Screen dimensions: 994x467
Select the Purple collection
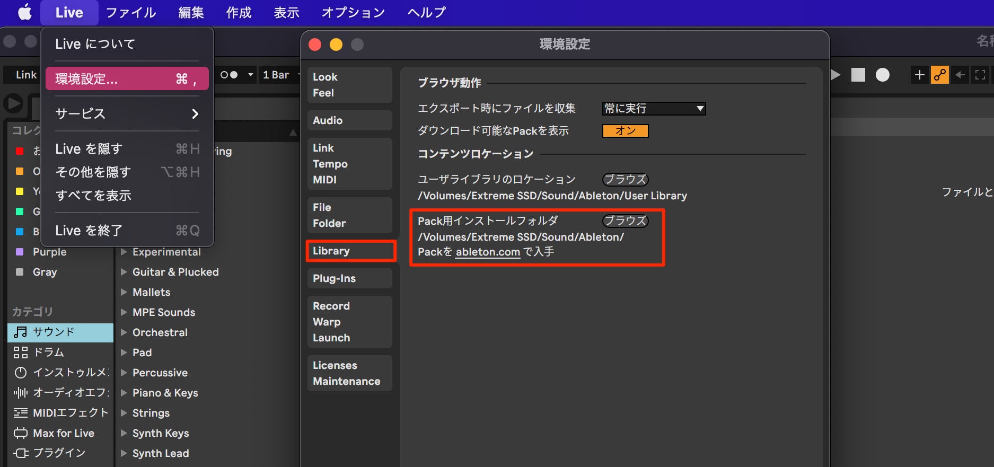tap(60, 252)
